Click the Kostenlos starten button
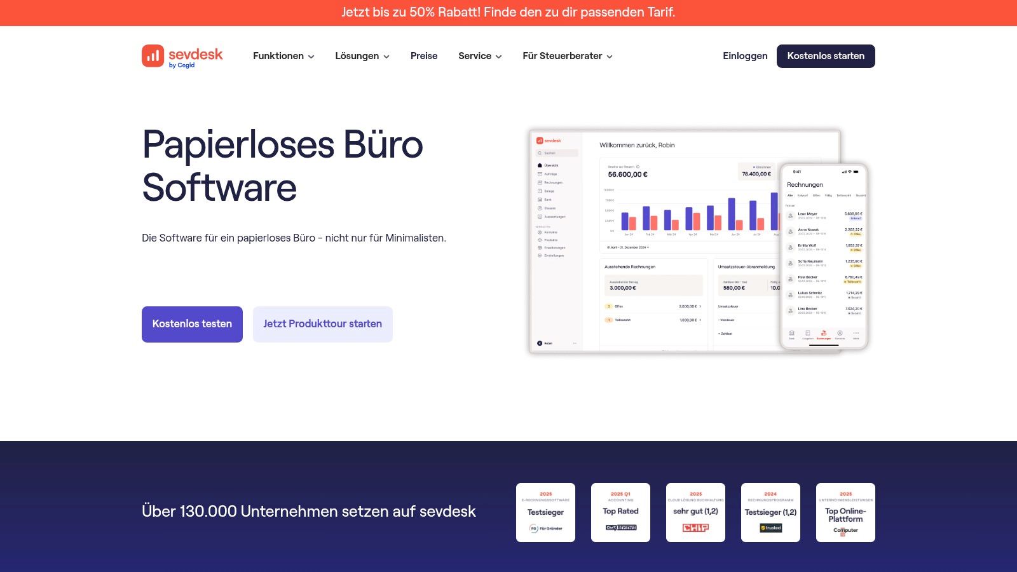 [x=826, y=56]
